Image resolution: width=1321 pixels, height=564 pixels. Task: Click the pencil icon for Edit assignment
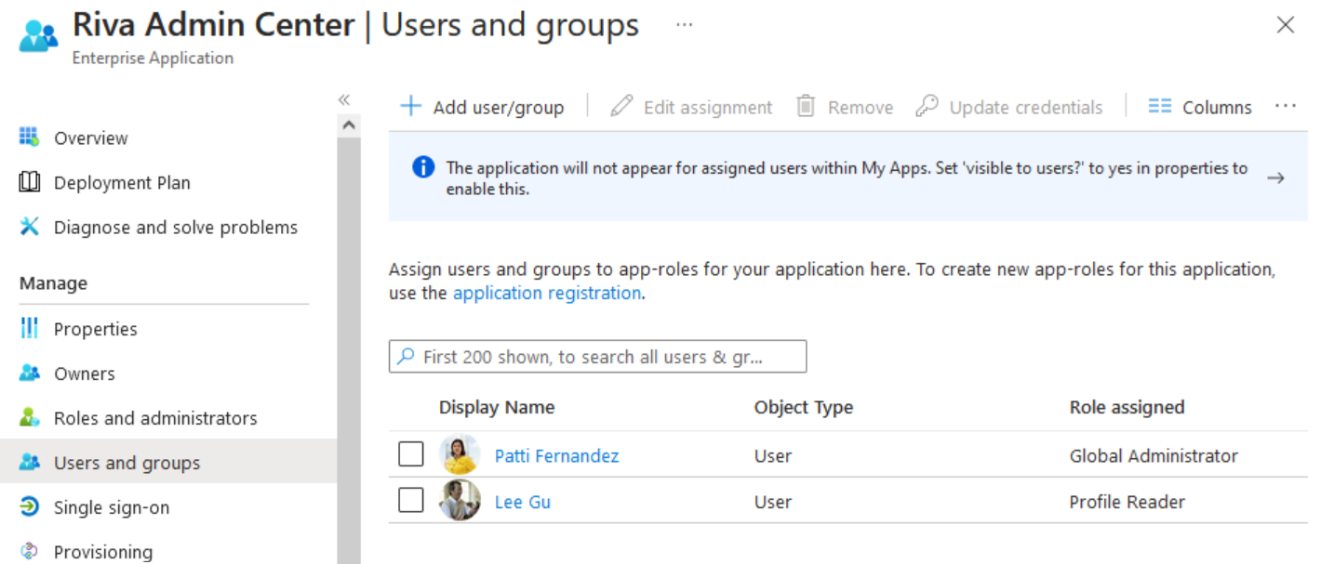[621, 106]
